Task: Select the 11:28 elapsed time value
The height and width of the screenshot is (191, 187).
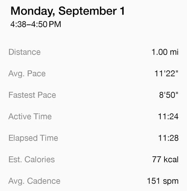Action: click(168, 138)
